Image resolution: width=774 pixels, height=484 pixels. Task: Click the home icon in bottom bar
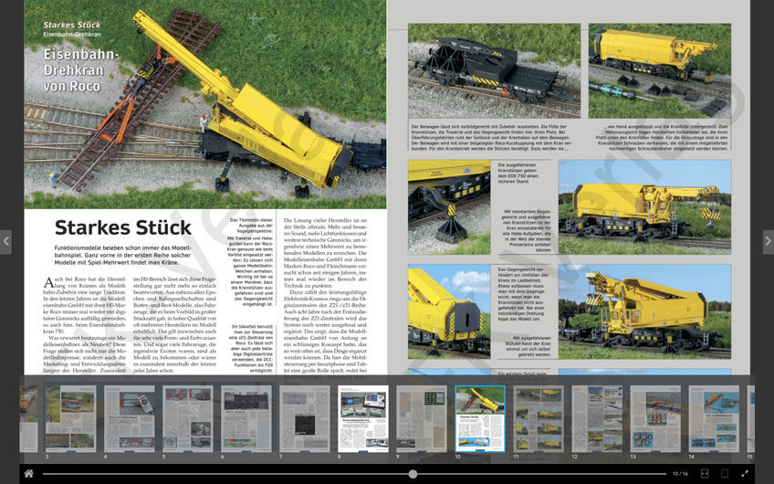point(28,474)
